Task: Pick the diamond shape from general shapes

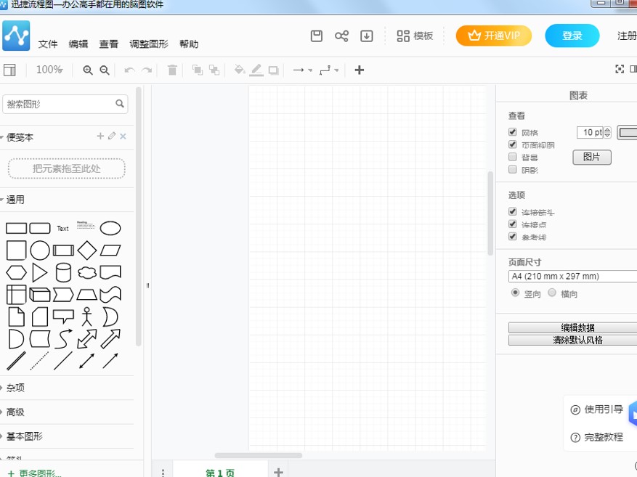Action: (87, 250)
